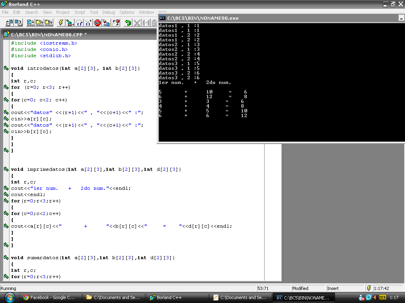Viewport: 405px width, 303px height.
Task: Switch to the Borland C++ taskbar button
Action: [x=176, y=297]
